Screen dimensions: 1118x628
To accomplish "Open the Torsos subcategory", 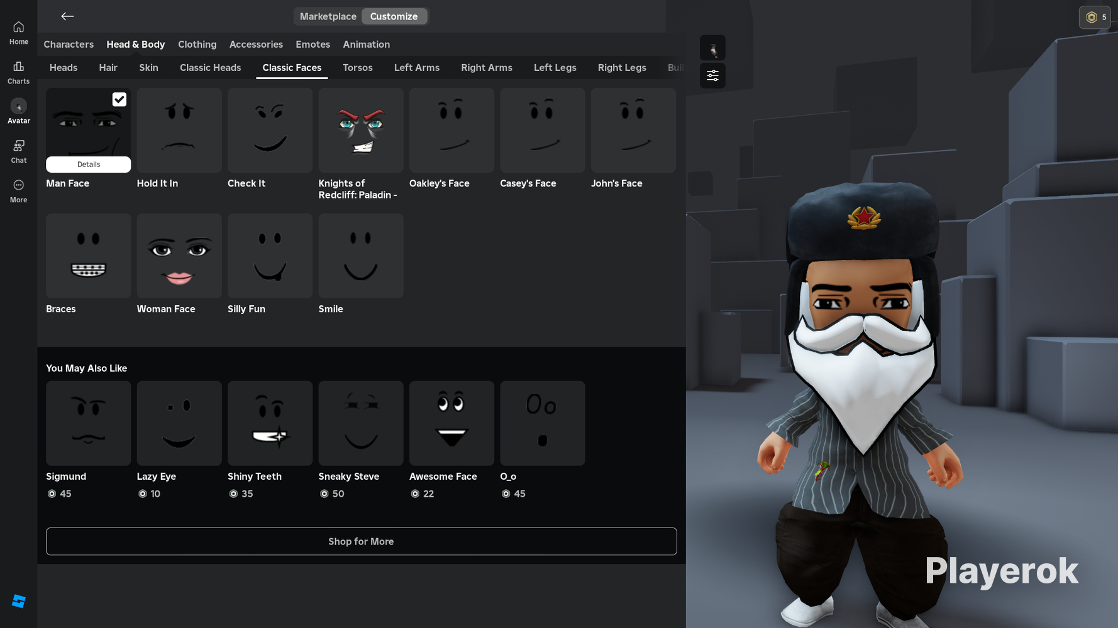I will 357,67.
